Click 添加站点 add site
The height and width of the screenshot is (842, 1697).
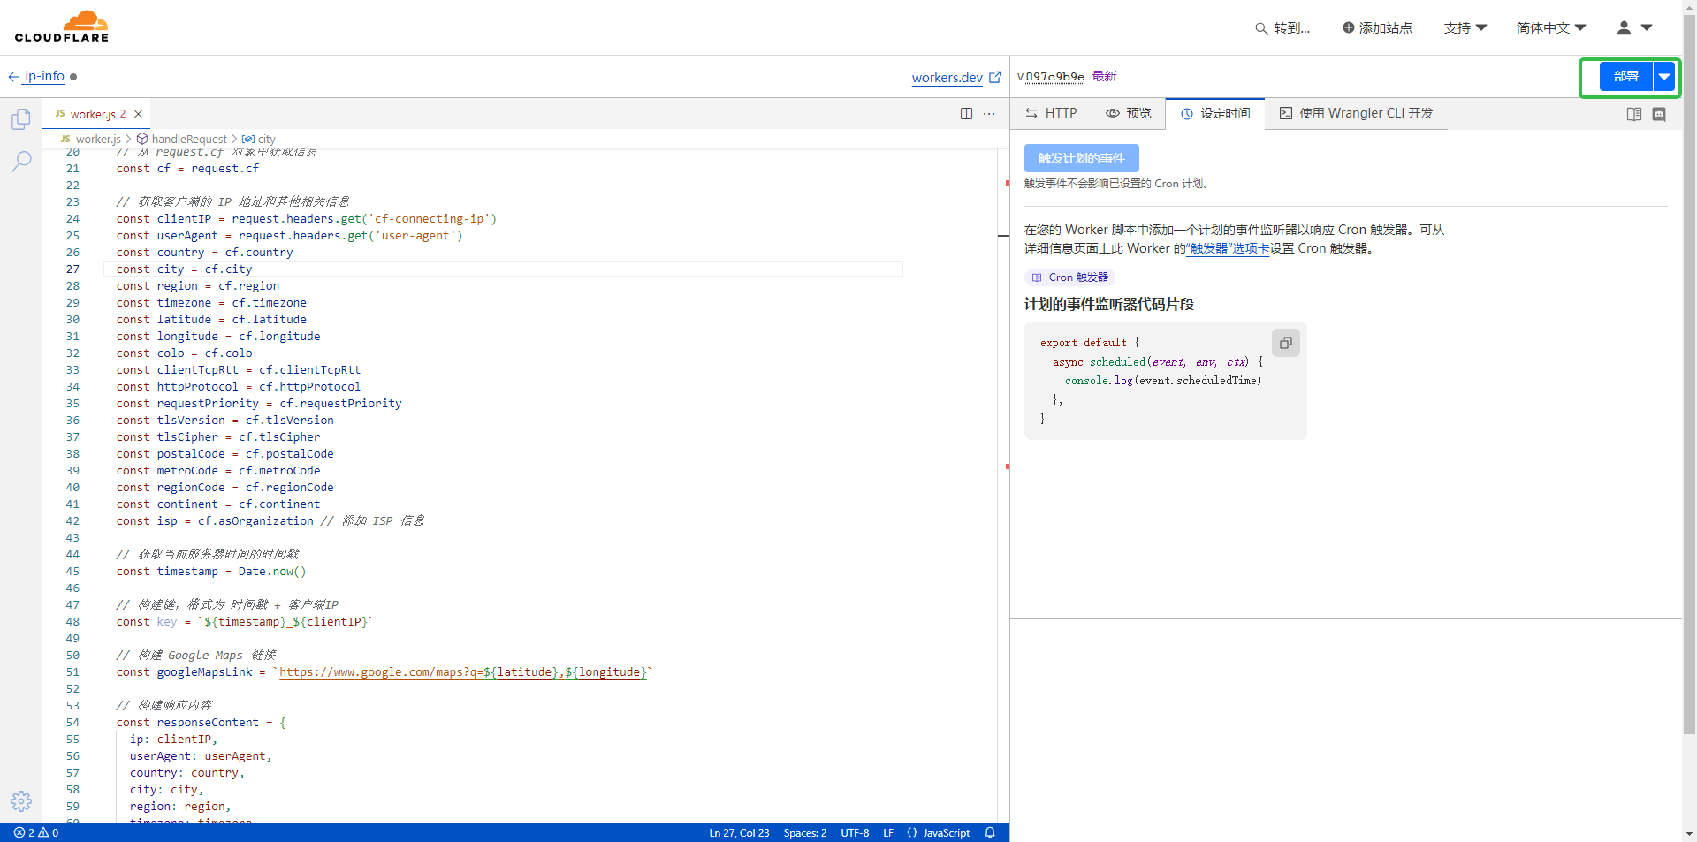tap(1377, 28)
